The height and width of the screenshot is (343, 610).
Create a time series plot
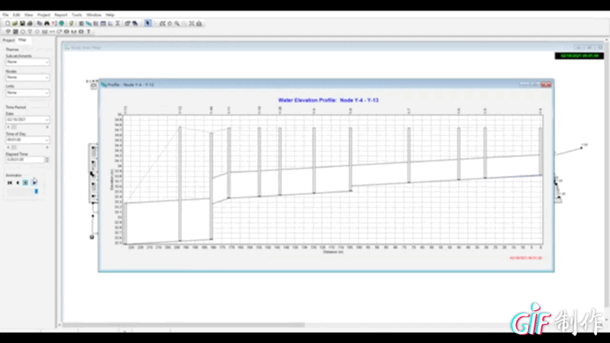[x=96, y=24]
